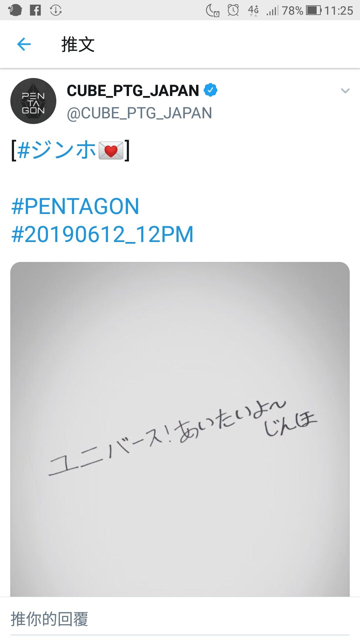The height and width of the screenshot is (640, 360).
Task: Open the #20190612_12PM hashtag
Action: click(102, 234)
